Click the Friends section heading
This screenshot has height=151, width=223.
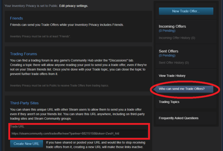tap(16, 18)
